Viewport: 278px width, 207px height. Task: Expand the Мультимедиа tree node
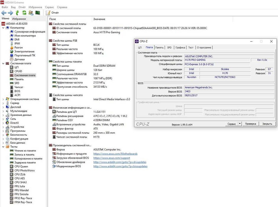[3, 111]
